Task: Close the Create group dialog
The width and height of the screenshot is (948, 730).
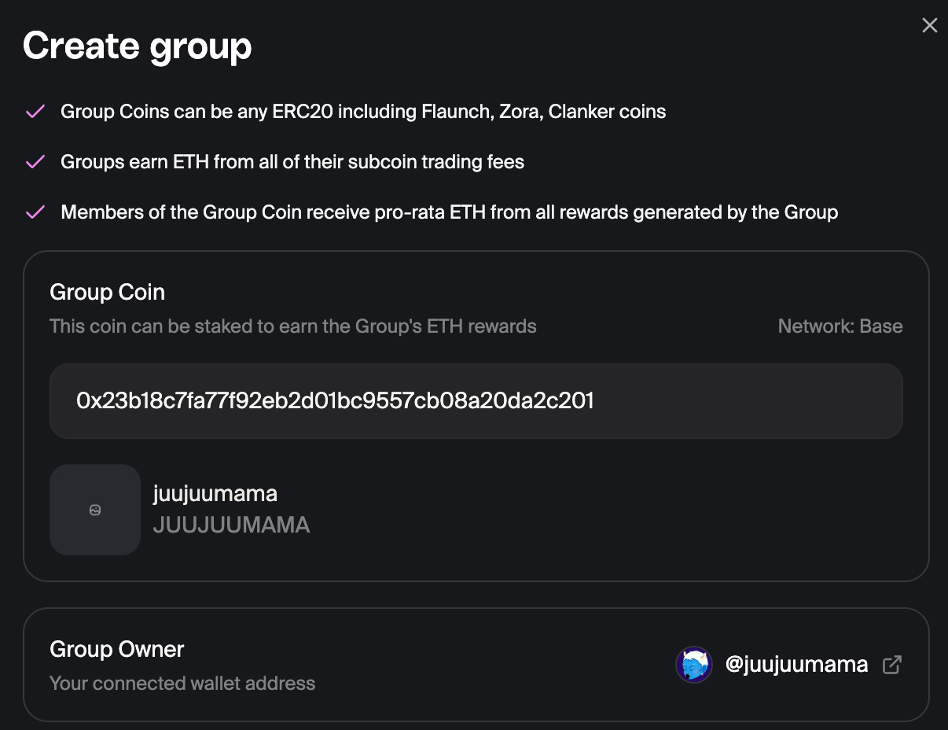Action: coord(929,26)
